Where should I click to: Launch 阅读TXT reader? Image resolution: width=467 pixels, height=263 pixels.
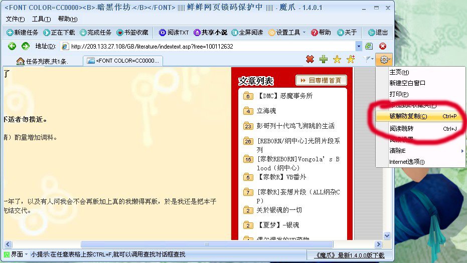[x=174, y=33]
